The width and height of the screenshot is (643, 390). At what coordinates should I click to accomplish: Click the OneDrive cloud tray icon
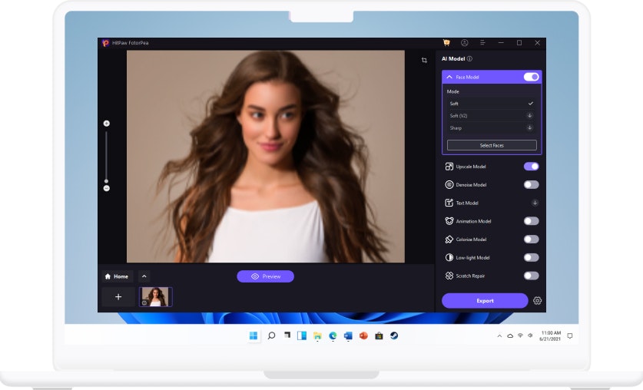click(510, 336)
